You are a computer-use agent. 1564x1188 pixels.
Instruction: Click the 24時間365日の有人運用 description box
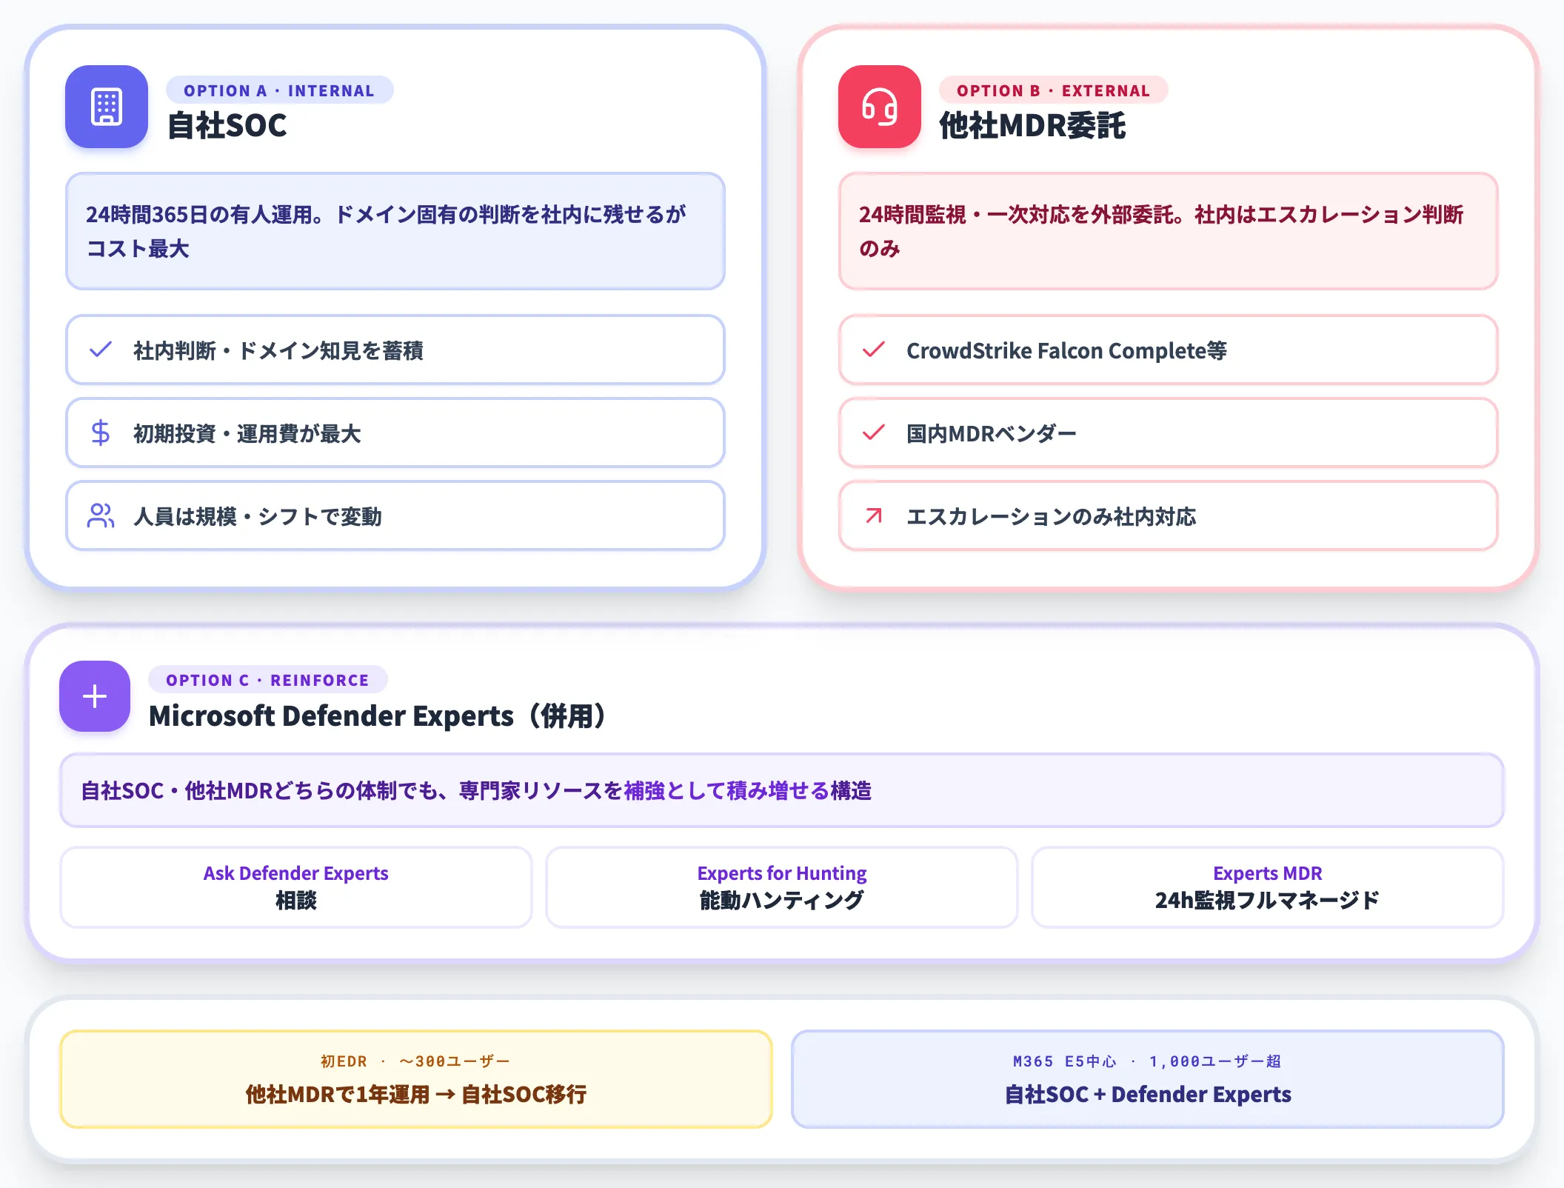(395, 231)
